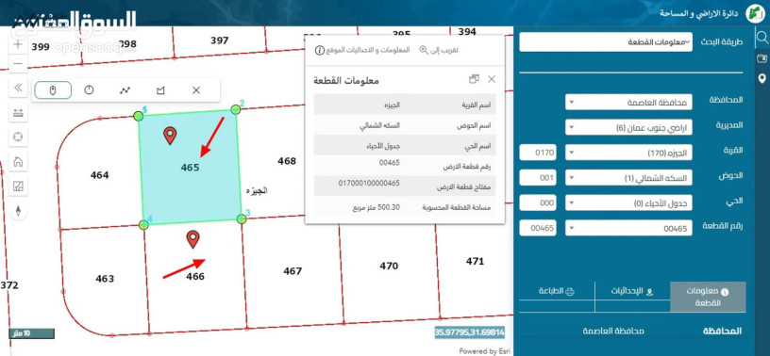Select parcel 466 label on map
770x356 pixels.
[x=195, y=277]
